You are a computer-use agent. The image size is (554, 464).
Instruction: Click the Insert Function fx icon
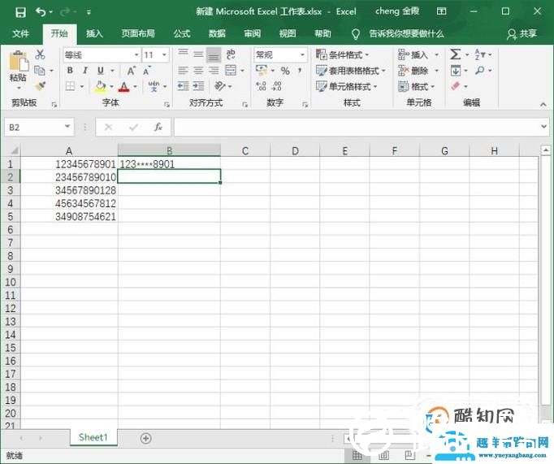158,128
